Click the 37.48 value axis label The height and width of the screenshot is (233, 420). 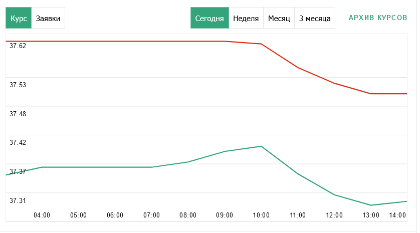(x=18, y=114)
